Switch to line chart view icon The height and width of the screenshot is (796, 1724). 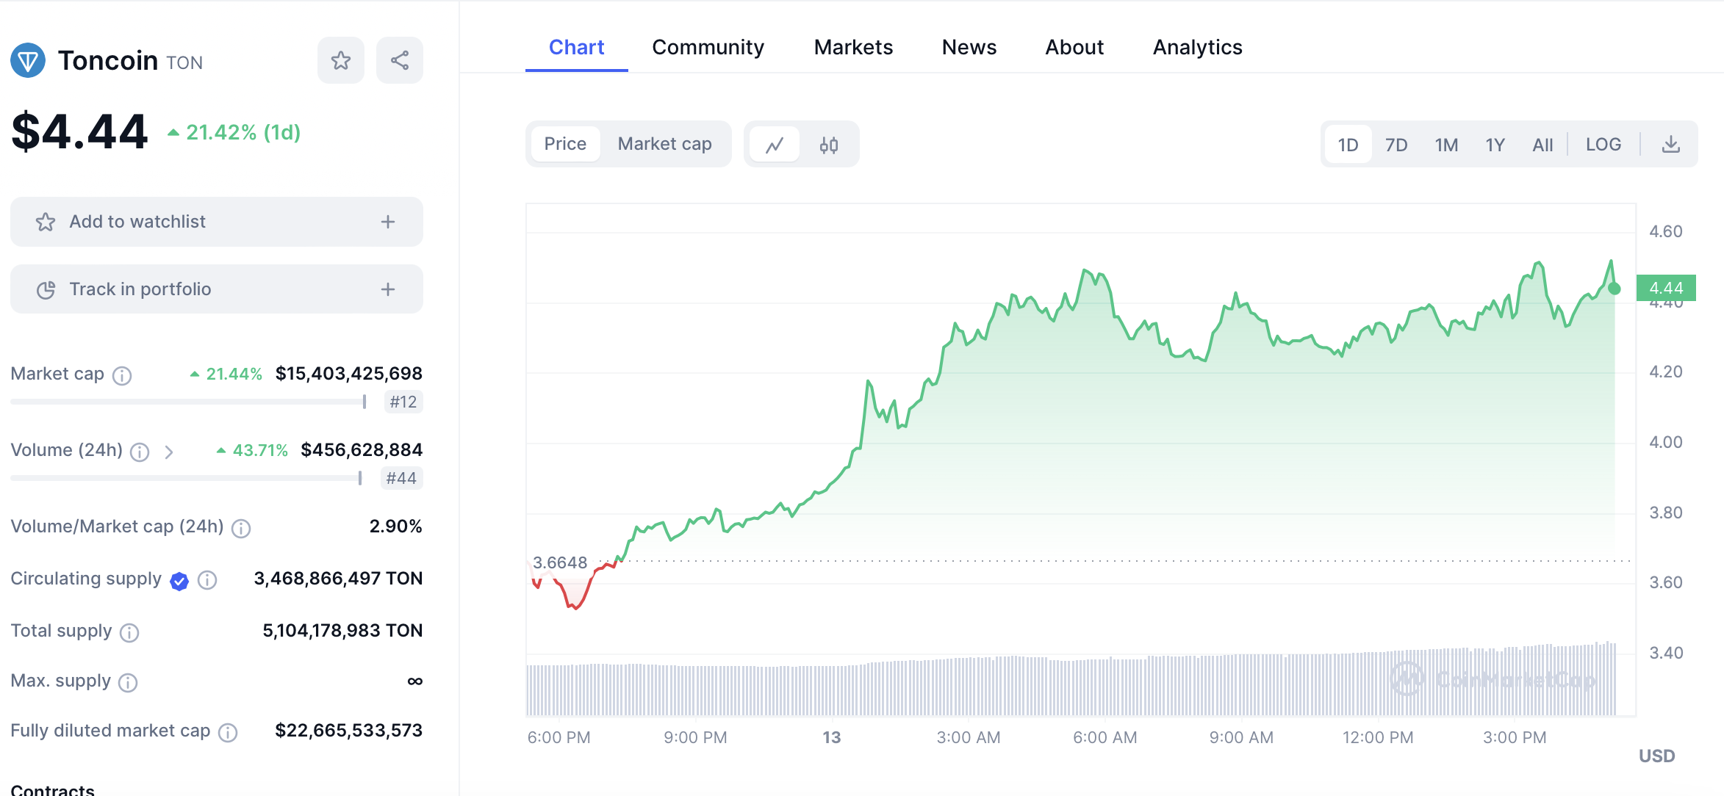(x=774, y=145)
